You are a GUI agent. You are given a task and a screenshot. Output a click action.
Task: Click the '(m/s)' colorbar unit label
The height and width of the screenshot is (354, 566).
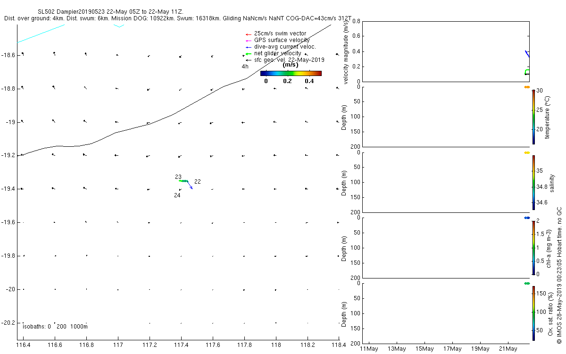(291, 65)
